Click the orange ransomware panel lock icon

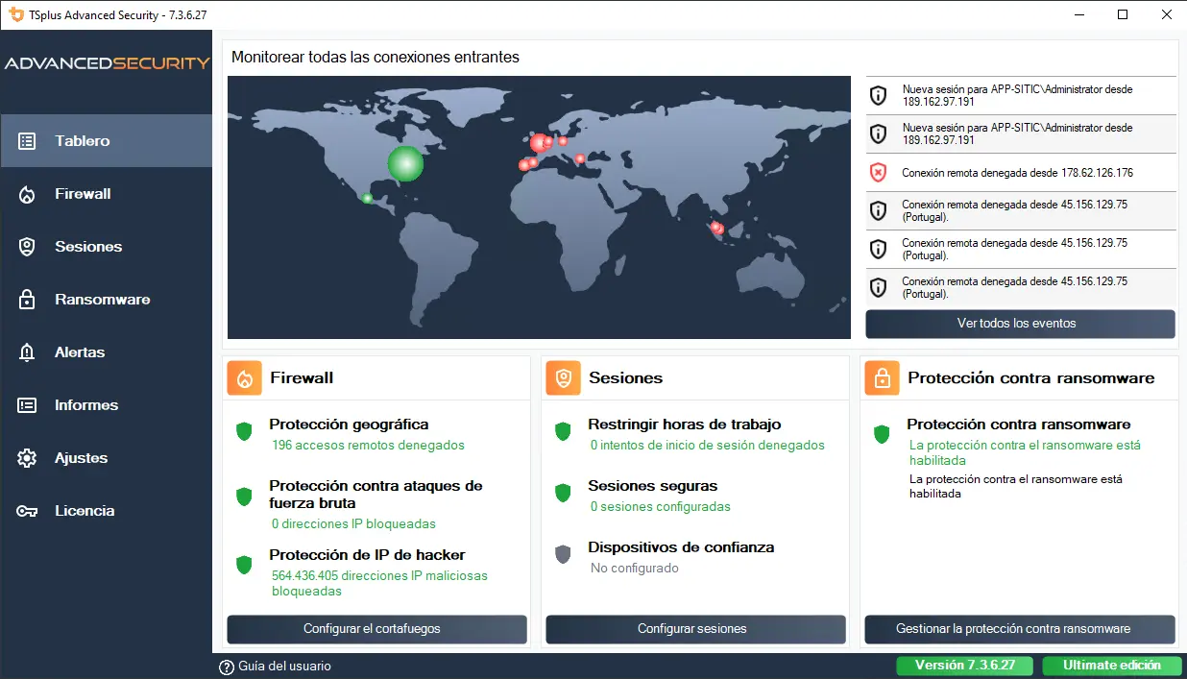[x=882, y=378]
